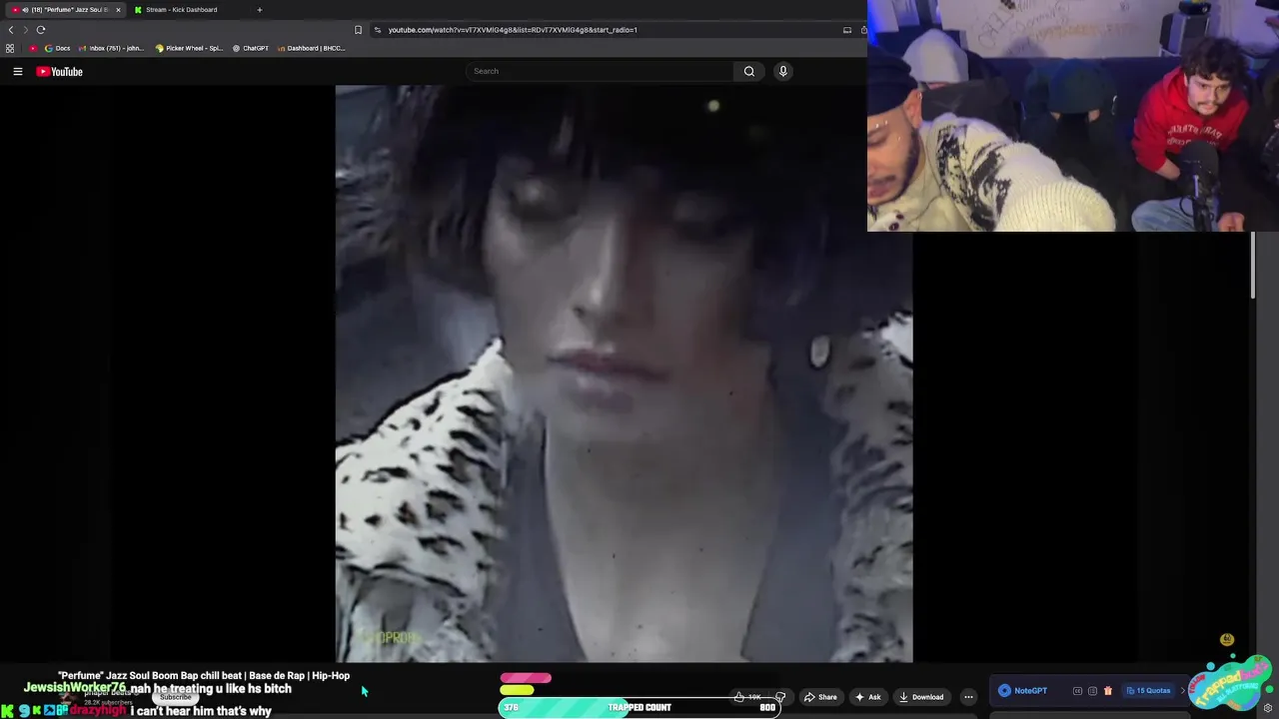
Task: Open the Dashboard | BHCC bookmark
Action: (311, 48)
